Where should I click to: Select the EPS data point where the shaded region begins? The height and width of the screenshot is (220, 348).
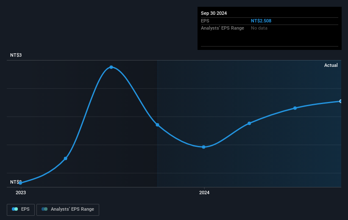[157, 125]
